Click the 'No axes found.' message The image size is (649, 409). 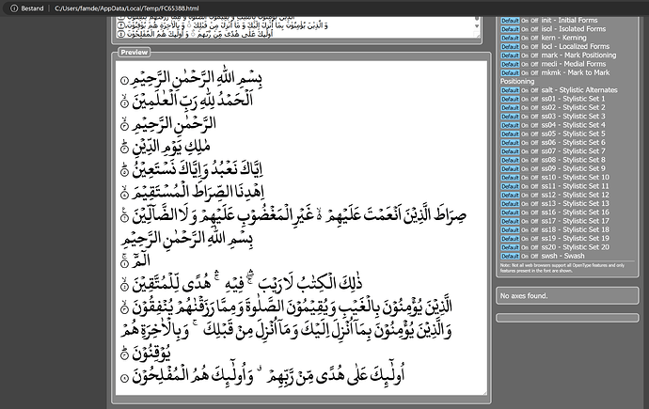coord(524,296)
